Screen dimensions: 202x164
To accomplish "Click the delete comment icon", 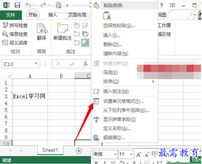I will pyautogui.click(x=77, y=25).
